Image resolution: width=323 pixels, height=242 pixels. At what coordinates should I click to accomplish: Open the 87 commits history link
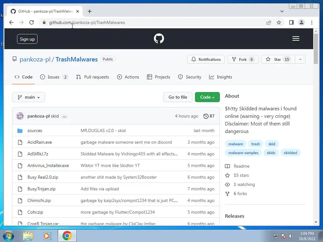point(209,116)
